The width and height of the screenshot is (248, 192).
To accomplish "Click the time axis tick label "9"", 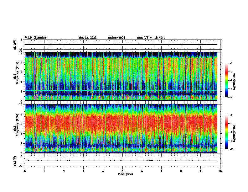I will point(200,171).
